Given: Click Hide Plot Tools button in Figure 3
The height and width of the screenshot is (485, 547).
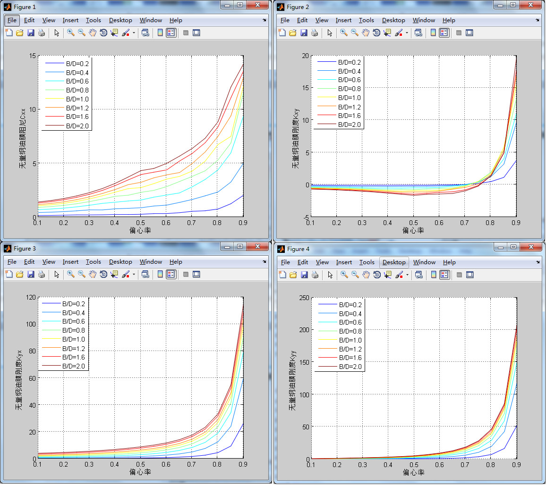Looking at the screenshot, I should click(x=186, y=274).
